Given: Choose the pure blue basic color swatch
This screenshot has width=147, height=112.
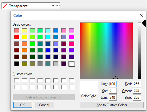Looking at the screenshot, I should click(x=48, y=50).
